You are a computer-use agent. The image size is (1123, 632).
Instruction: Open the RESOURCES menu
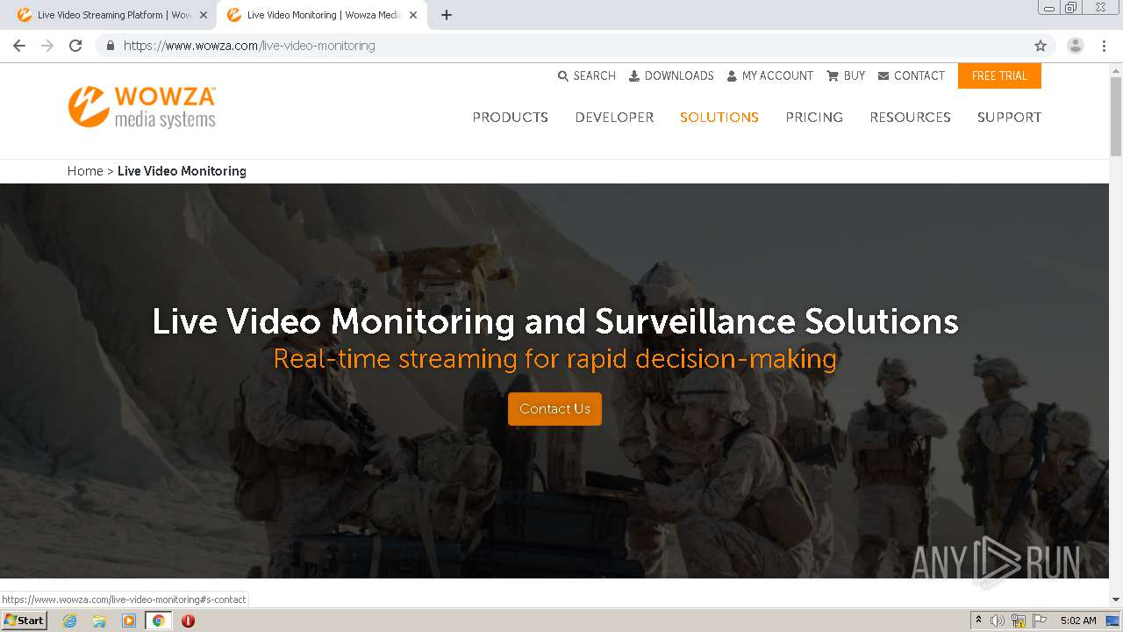point(910,118)
